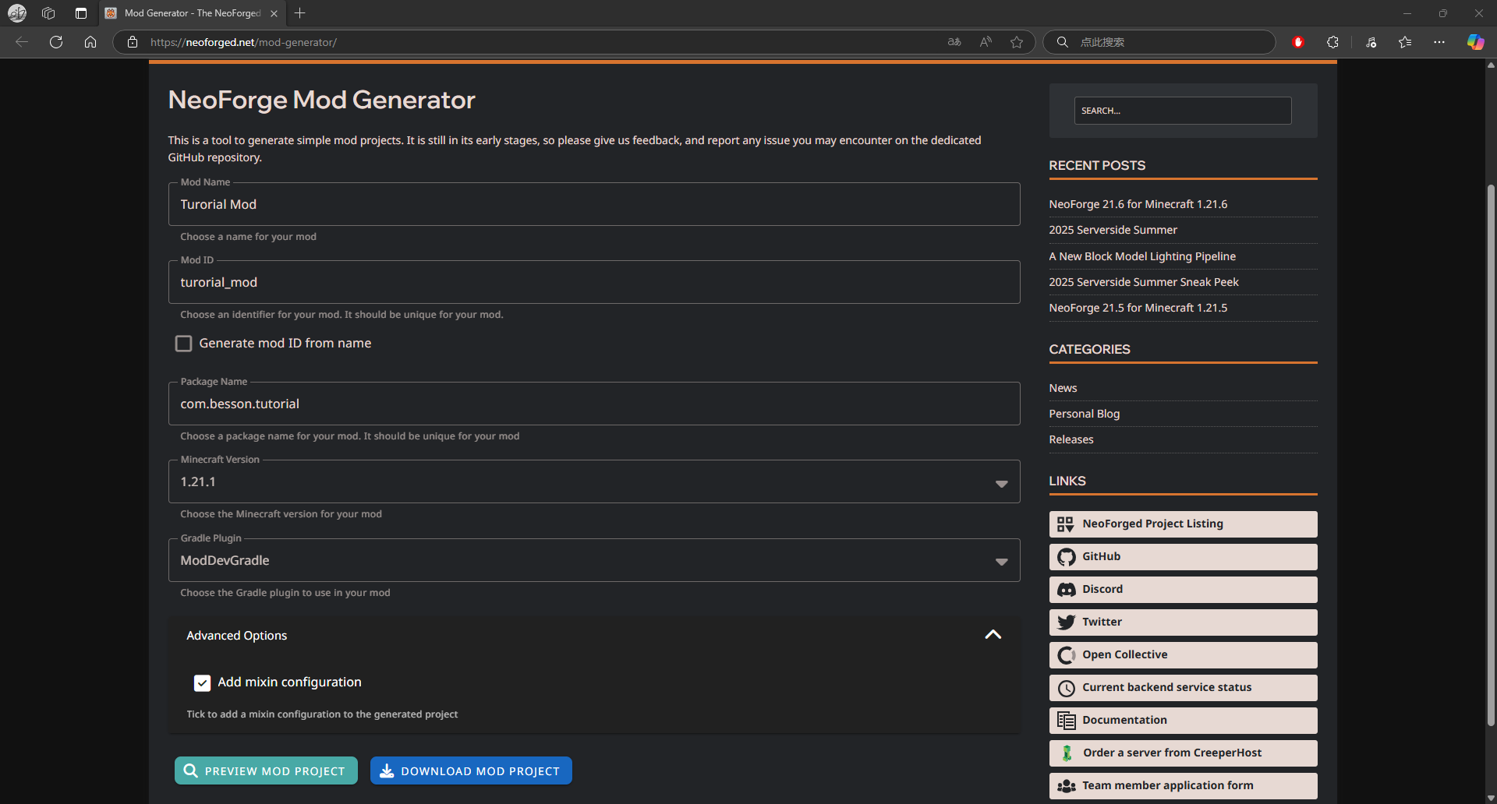Click the NeoForged Project Listing icon
This screenshot has width=1497, height=804.
(1066, 524)
